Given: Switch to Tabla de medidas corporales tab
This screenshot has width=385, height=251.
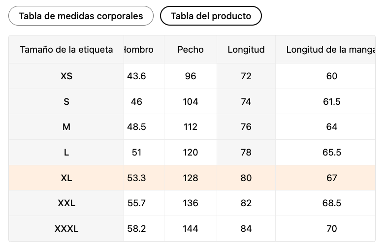Looking at the screenshot, I should (x=81, y=16).
